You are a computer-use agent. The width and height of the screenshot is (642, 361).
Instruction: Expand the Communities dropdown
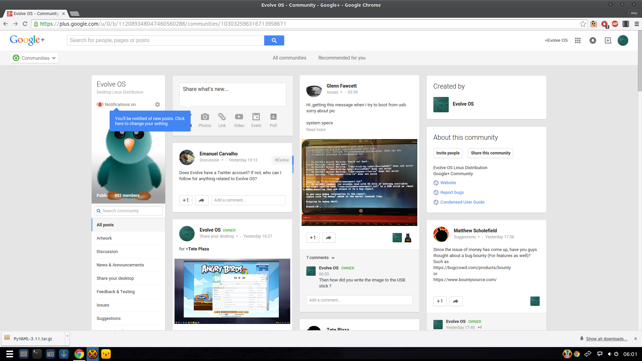click(x=34, y=58)
